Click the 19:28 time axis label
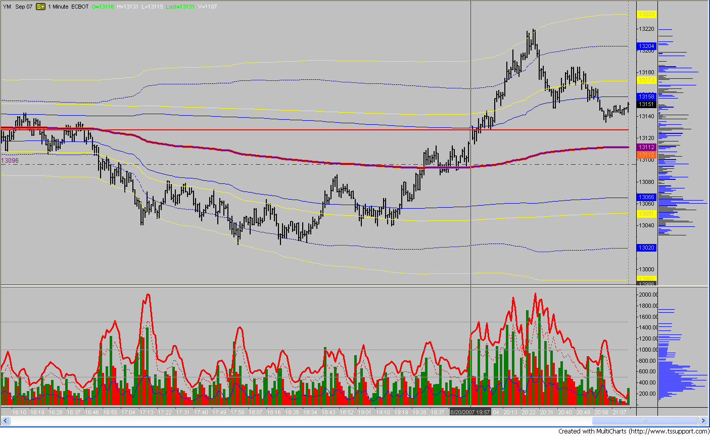The height and width of the screenshot is (436, 710). pyautogui.click(x=419, y=412)
